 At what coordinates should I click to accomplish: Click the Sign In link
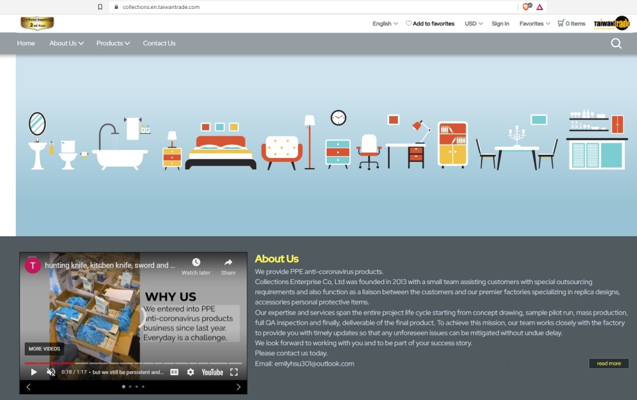[x=500, y=24]
